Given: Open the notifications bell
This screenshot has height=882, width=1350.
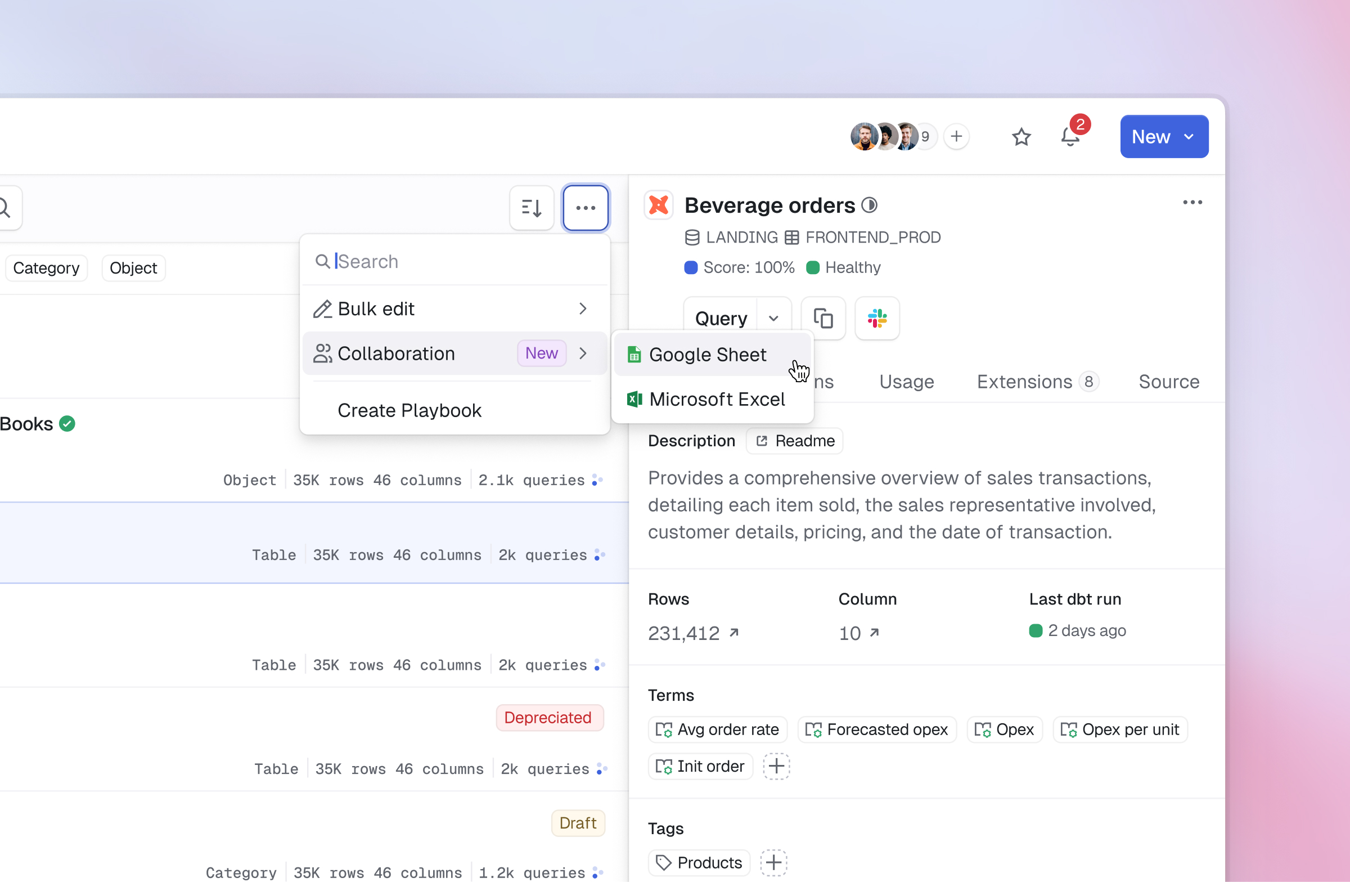Looking at the screenshot, I should point(1070,137).
